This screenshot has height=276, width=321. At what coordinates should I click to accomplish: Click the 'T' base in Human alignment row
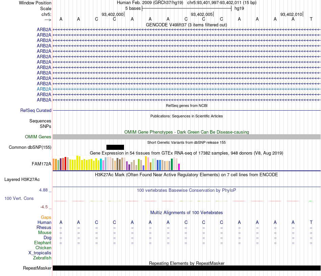tap(311, 222)
